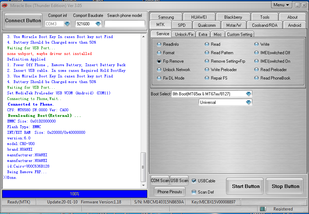309x214 pixels.
Task: Click the calculator icon in status bar
Action: click(x=262, y=209)
